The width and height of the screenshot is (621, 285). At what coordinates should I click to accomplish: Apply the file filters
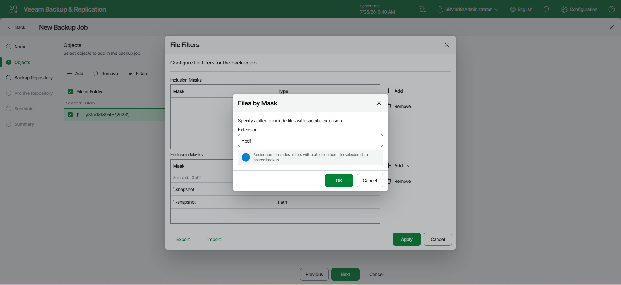point(407,239)
